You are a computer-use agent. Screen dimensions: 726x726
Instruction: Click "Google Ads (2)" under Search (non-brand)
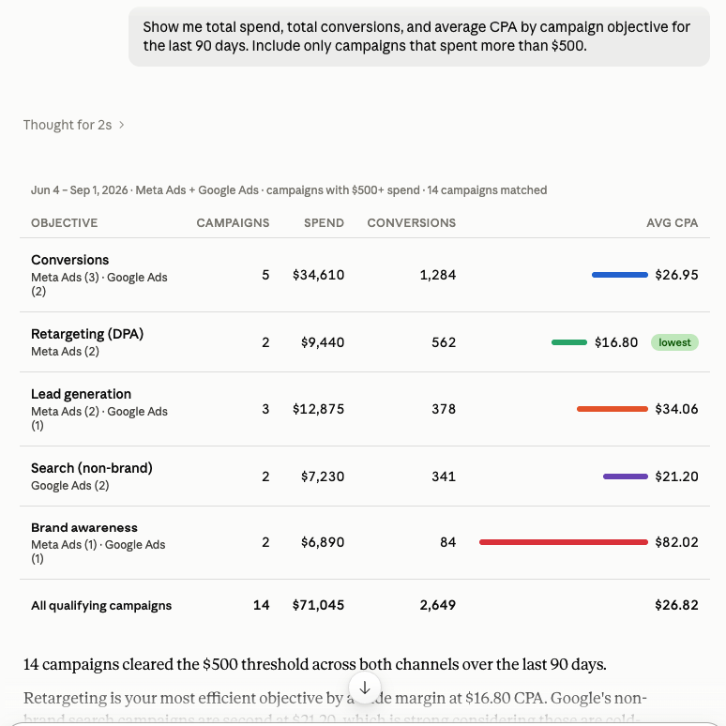70,486
